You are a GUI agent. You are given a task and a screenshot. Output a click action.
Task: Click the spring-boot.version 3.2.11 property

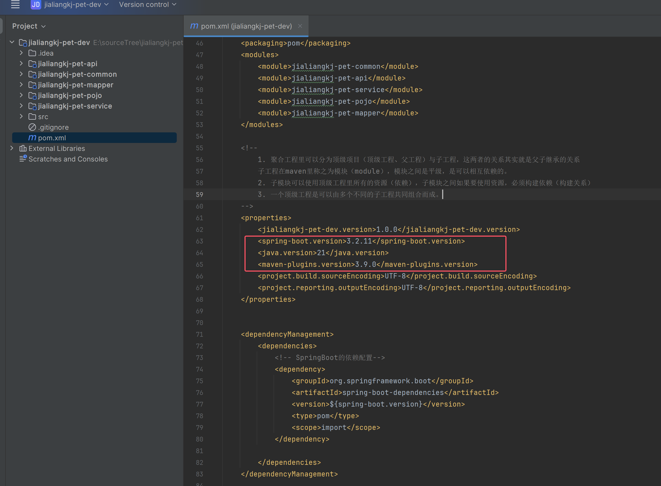point(361,241)
